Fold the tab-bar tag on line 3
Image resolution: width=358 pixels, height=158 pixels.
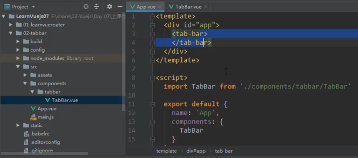tap(153, 34)
